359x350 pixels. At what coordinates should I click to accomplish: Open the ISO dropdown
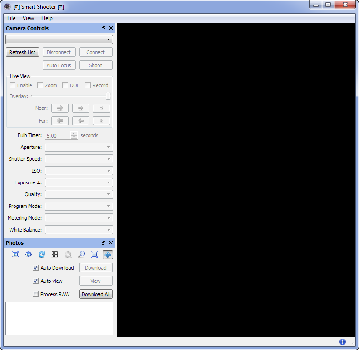click(x=79, y=171)
